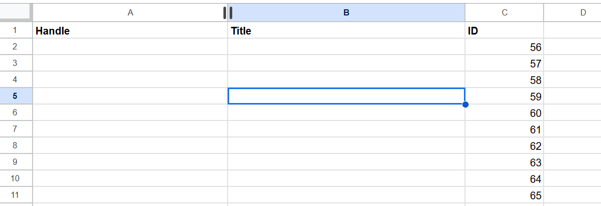Select the row 5 header
This screenshot has width=601, height=206.
[16, 96]
